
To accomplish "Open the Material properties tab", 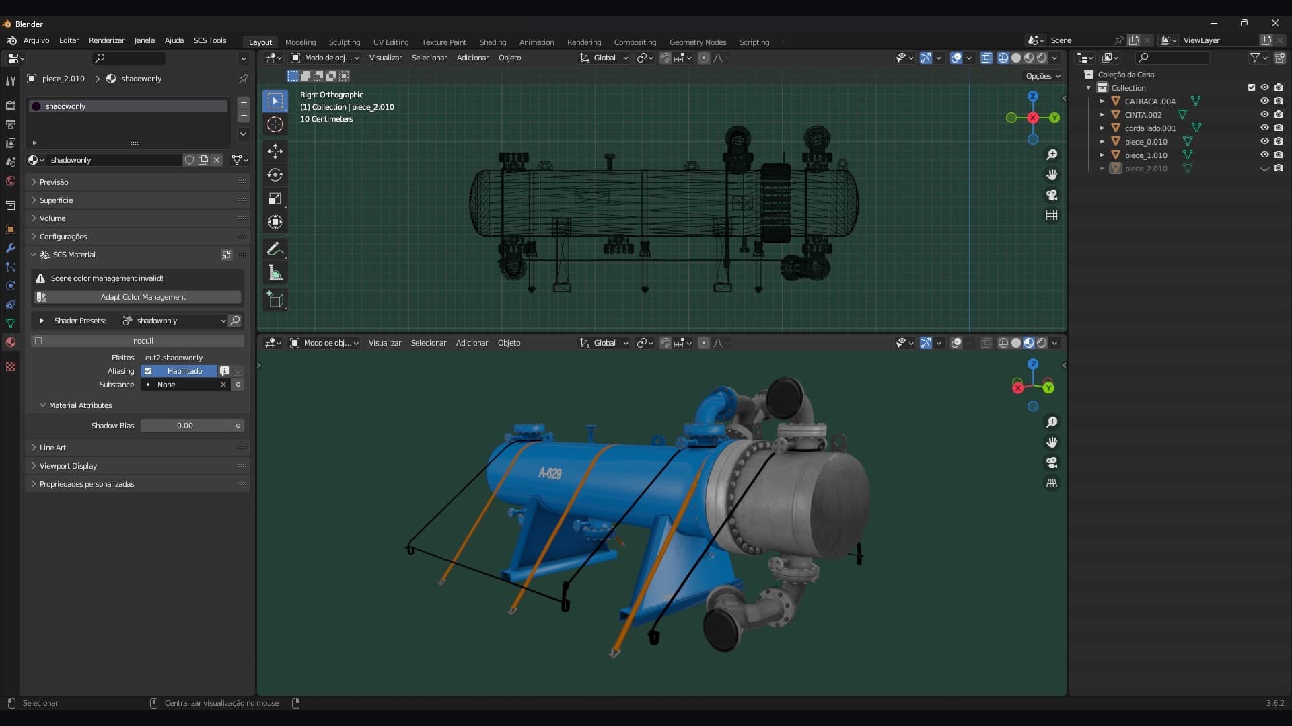I will tap(10, 342).
